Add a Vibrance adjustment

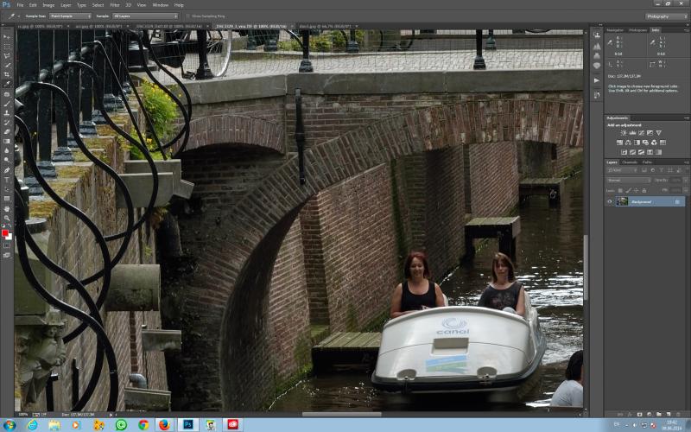(x=658, y=133)
